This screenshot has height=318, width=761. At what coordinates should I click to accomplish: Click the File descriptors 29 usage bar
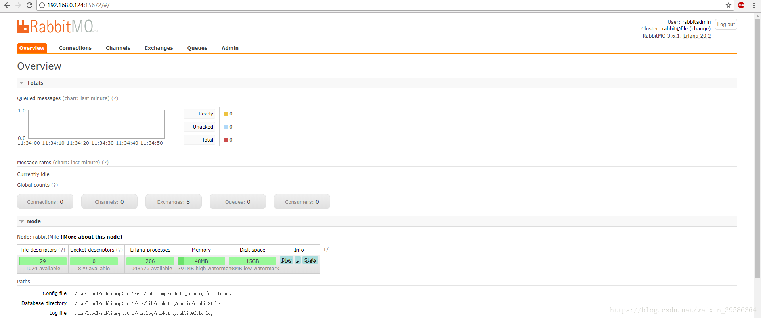coord(43,261)
